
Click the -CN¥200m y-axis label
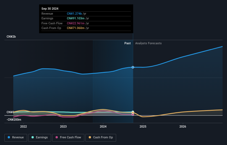pyautogui.click(x=14, y=120)
